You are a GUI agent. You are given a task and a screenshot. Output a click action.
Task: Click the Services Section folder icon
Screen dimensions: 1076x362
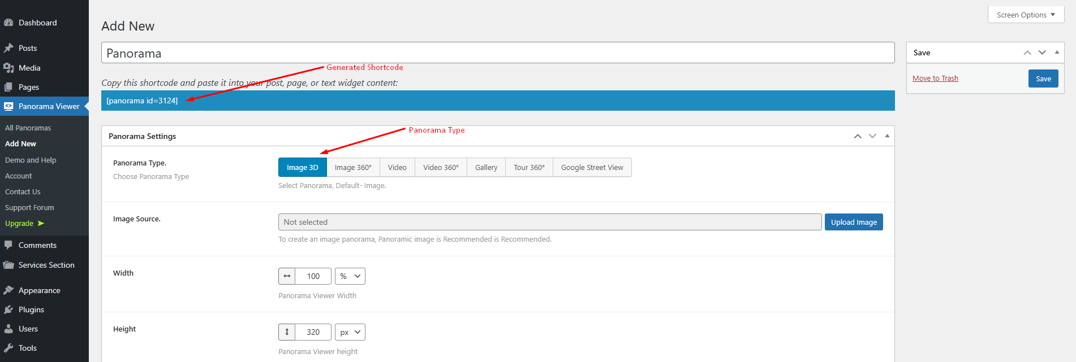8,265
